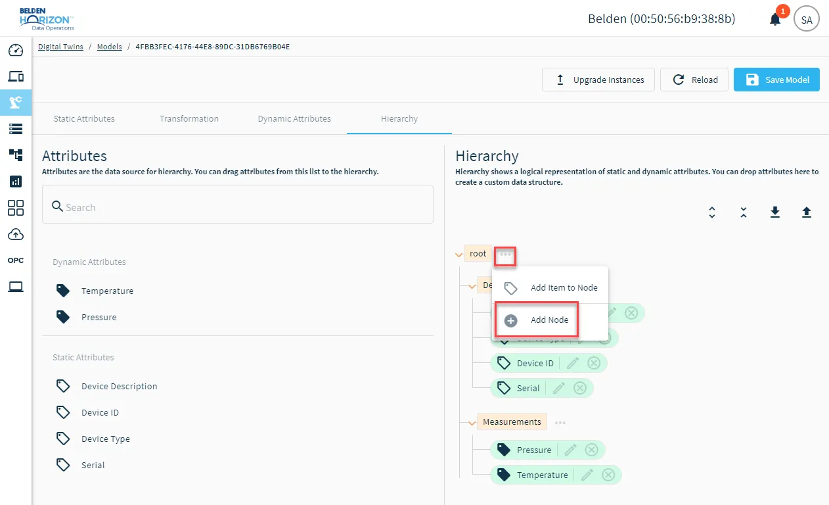Choose Add Item to Node
The image size is (829, 505).
pyautogui.click(x=550, y=287)
